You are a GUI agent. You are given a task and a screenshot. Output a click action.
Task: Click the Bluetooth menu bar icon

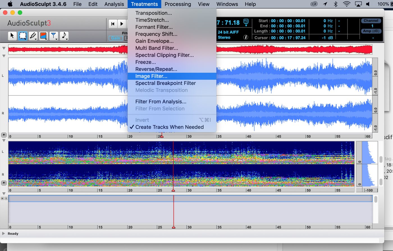335,4
